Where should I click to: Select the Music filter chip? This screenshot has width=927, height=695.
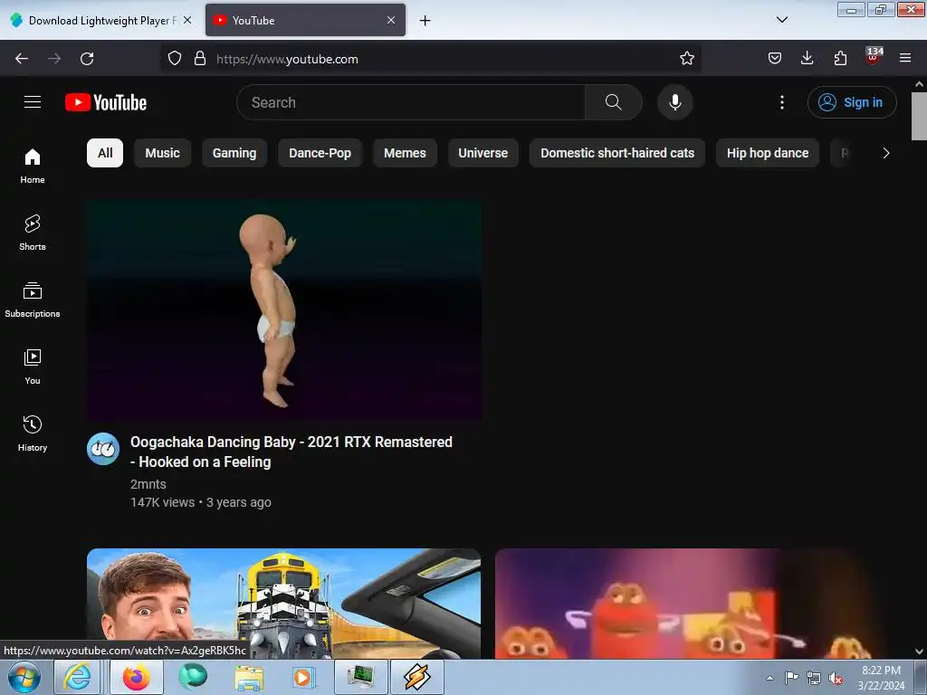(163, 153)
